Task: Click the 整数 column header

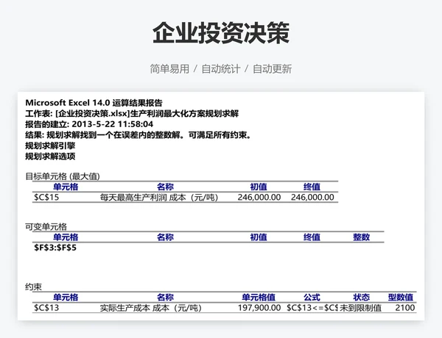Action: (362, 237)
